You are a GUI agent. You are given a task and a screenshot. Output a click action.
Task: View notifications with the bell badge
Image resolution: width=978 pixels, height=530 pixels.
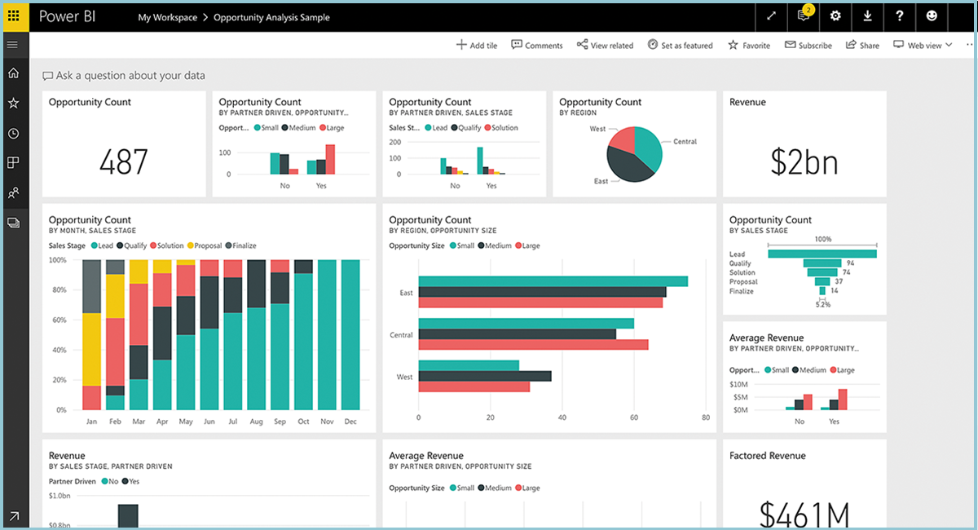click(803, 16)
